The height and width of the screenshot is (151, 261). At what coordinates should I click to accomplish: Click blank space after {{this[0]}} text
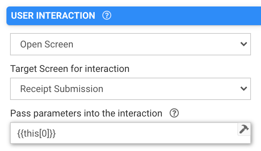click(143, 133)
